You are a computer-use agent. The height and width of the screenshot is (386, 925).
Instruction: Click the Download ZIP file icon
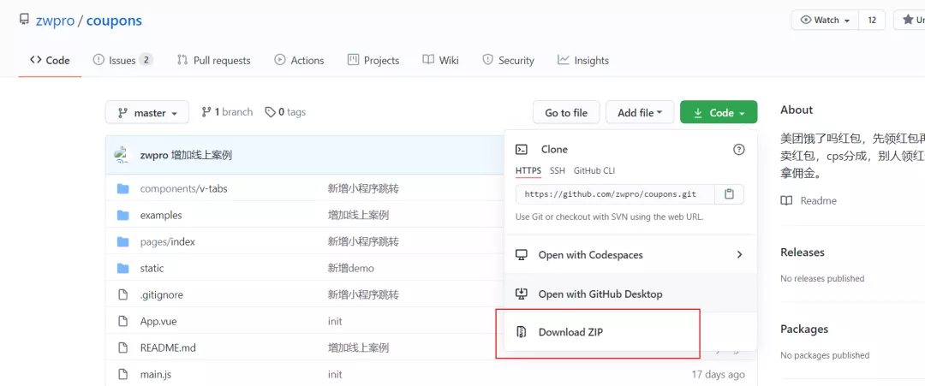click(521, 332)
